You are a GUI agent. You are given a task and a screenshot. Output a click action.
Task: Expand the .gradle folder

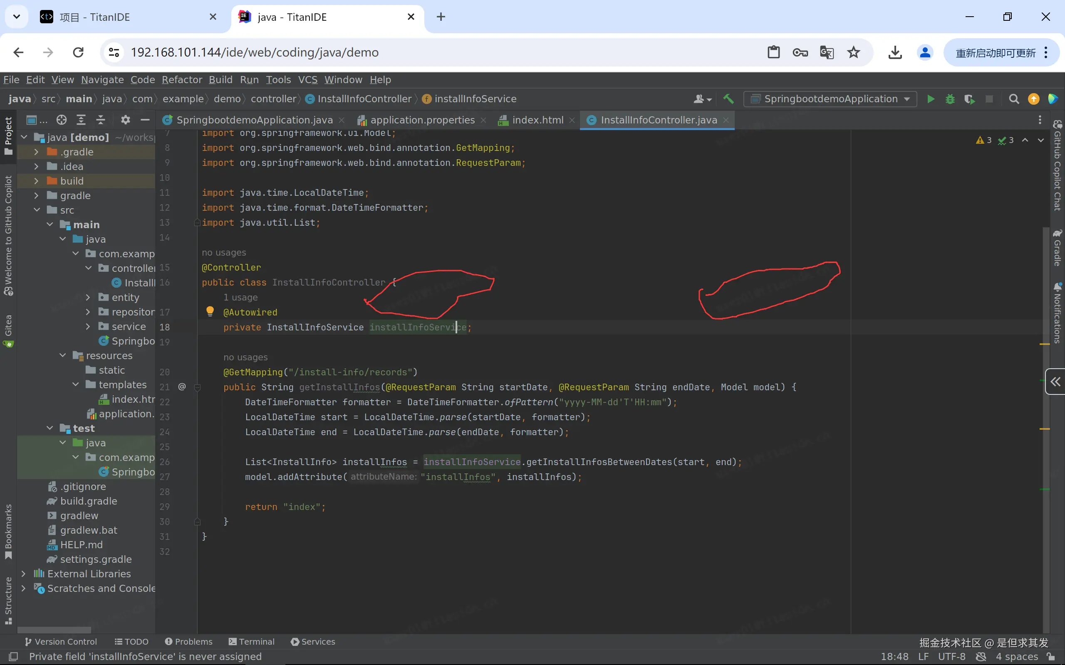point(37,152)
